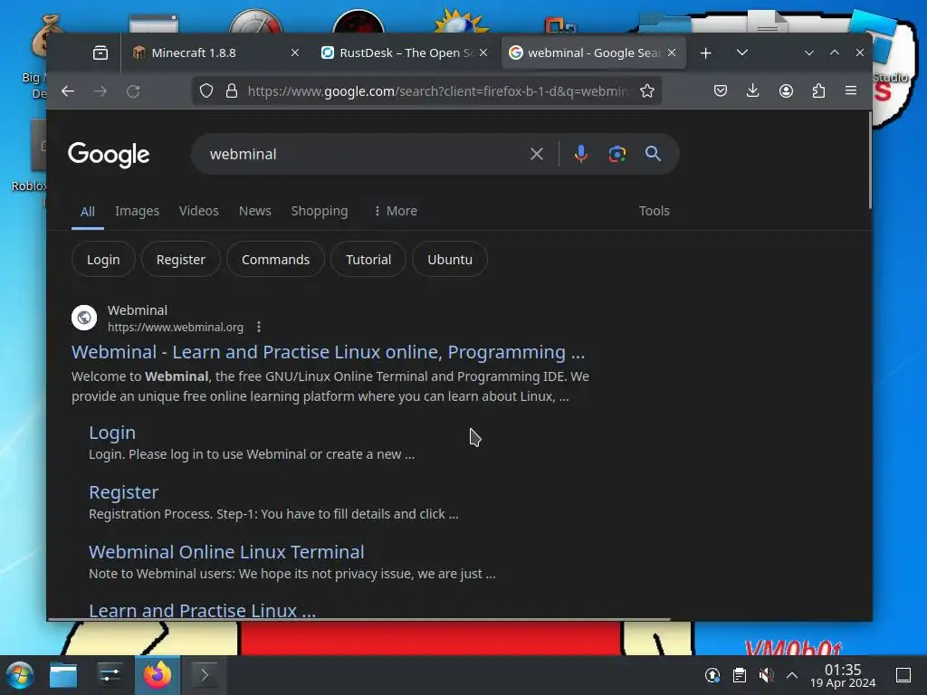Click the Google logo
The height and width of the screenshot is (695, 927).
coord(109,155)
